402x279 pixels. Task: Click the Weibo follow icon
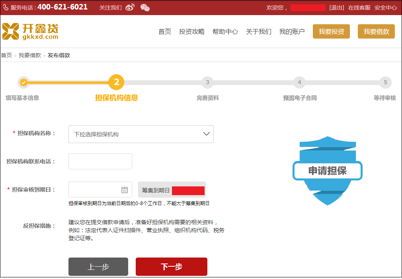coord(130,8)
